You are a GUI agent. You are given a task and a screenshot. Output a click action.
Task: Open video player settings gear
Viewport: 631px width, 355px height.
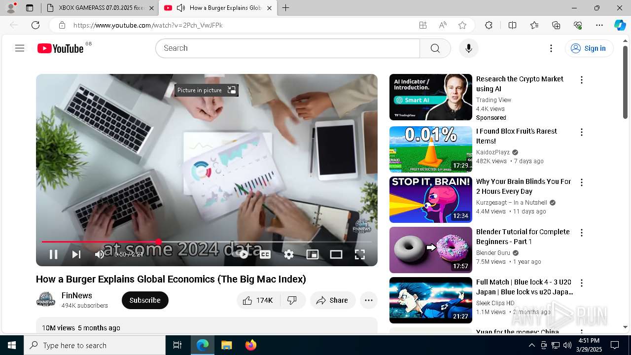[x=289, y=254]
